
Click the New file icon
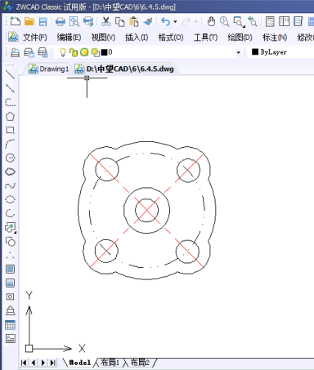pyautogui.click(x=15, y=21)
